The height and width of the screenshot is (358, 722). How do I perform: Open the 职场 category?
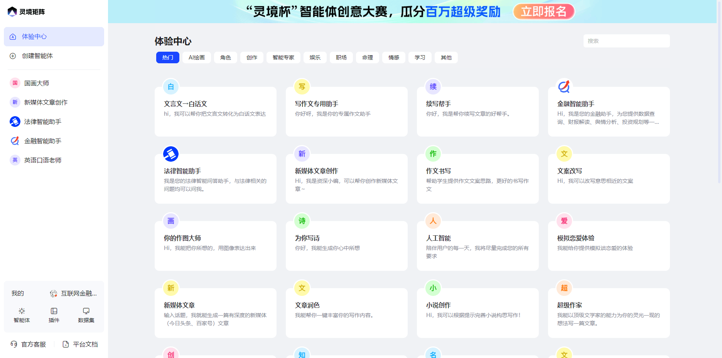[341, 57]
